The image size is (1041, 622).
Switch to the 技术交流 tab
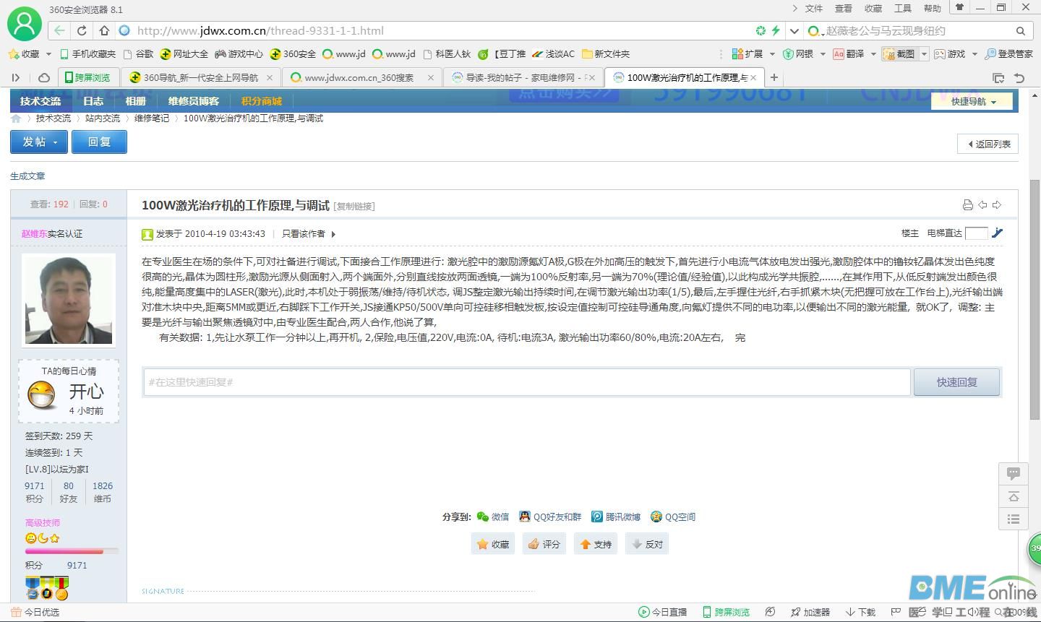(40, 101)
